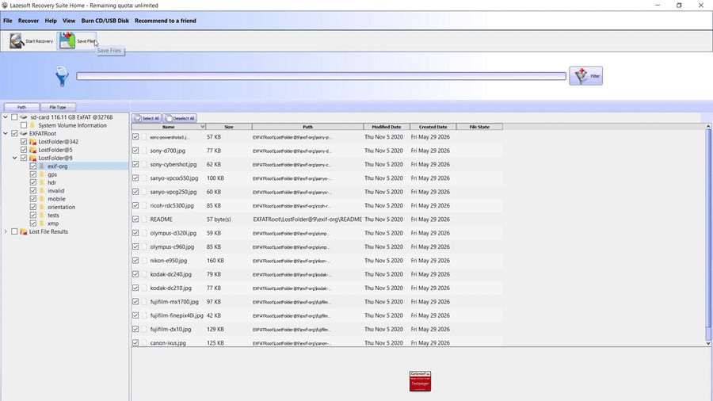Switch to the Path tab

[x=21, y=107]
